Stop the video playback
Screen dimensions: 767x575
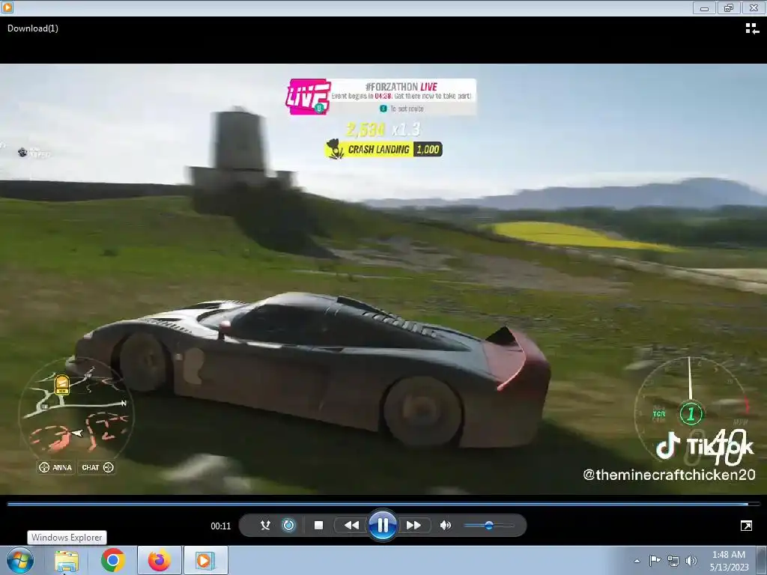(x=318, y=525)
